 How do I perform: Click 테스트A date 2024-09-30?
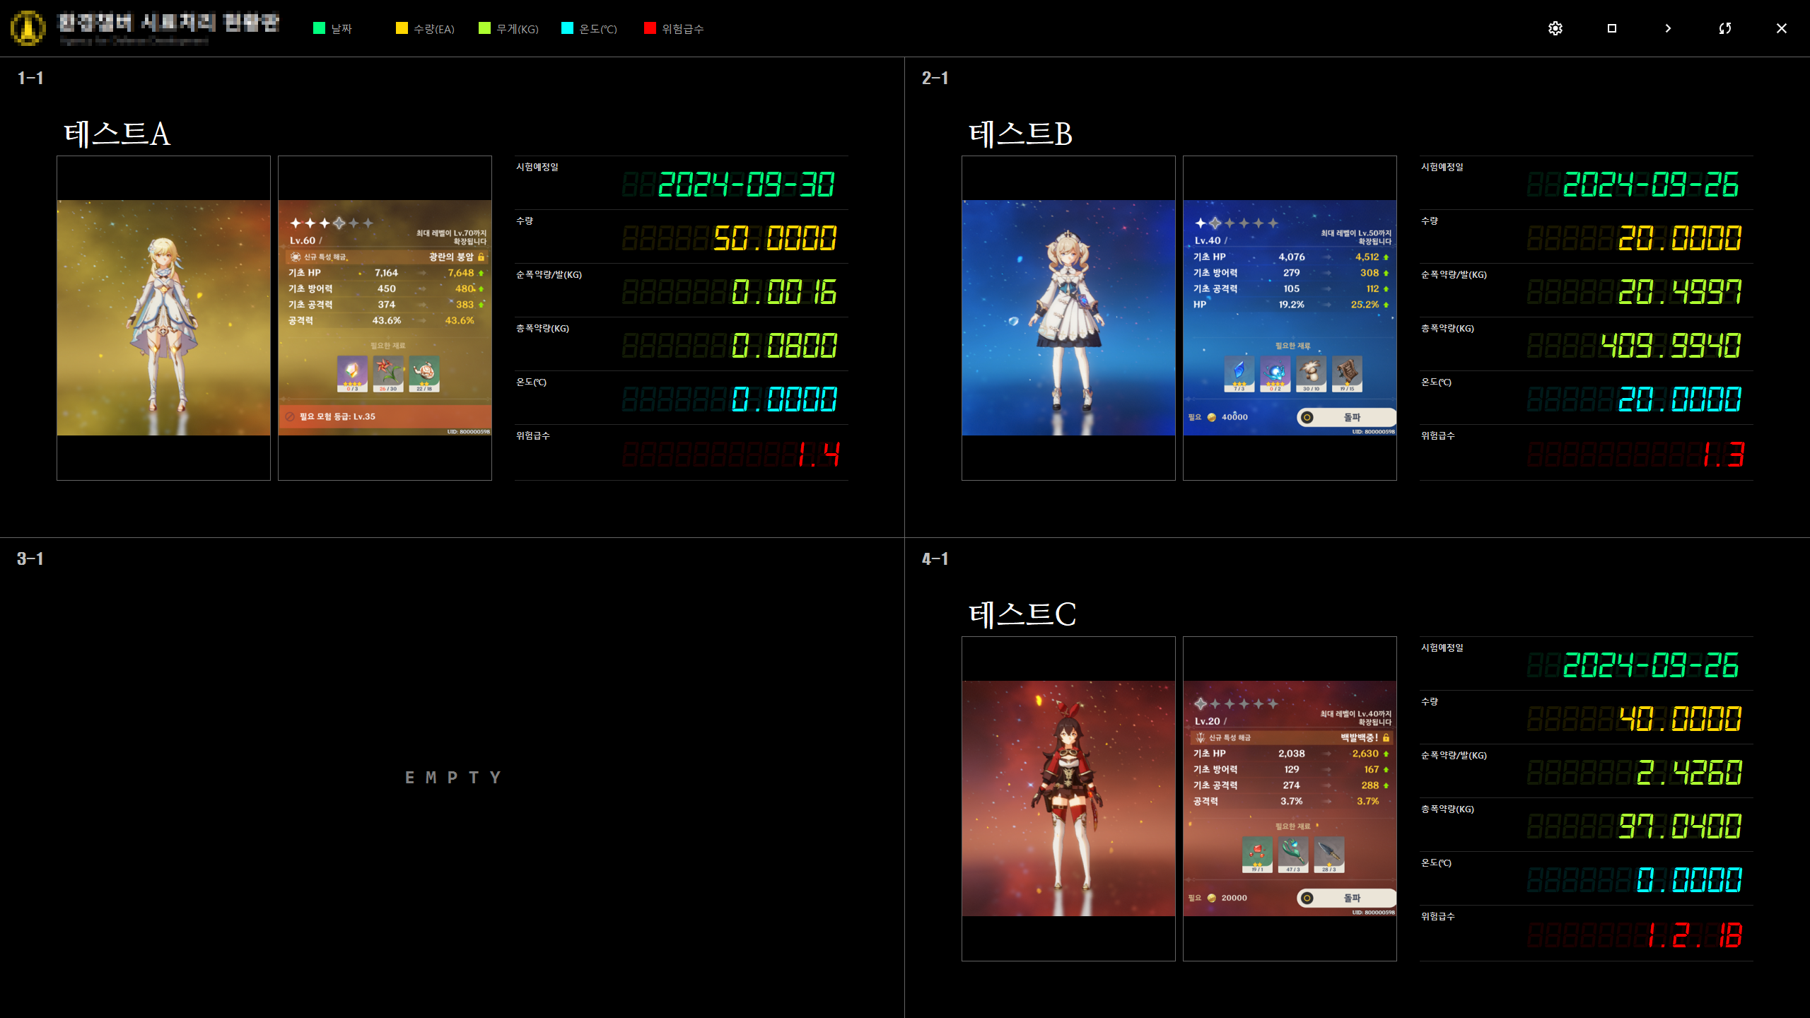click(746, 185)
